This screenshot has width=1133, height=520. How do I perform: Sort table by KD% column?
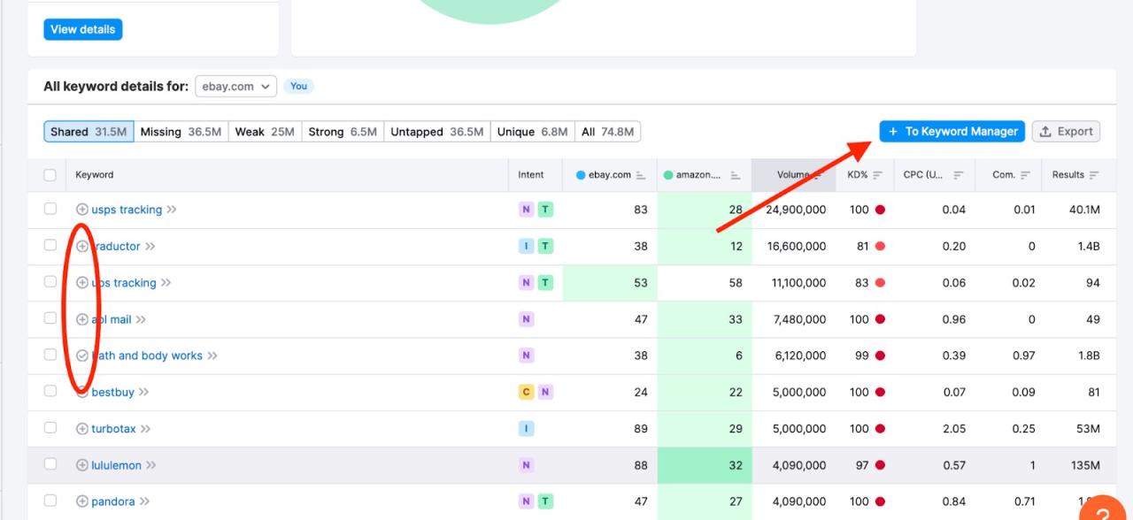click(x=877, y=175)
